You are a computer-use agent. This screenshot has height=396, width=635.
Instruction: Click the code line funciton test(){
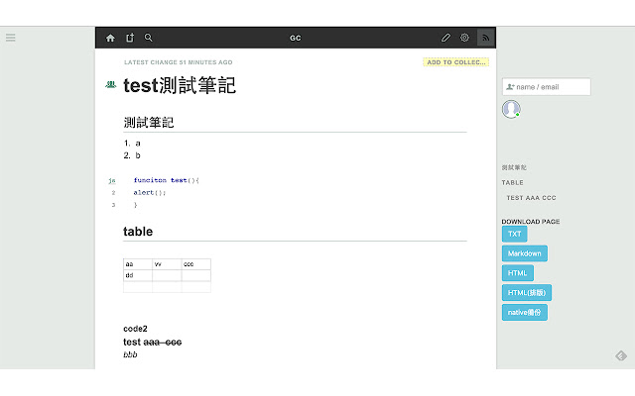click(166, 180)
